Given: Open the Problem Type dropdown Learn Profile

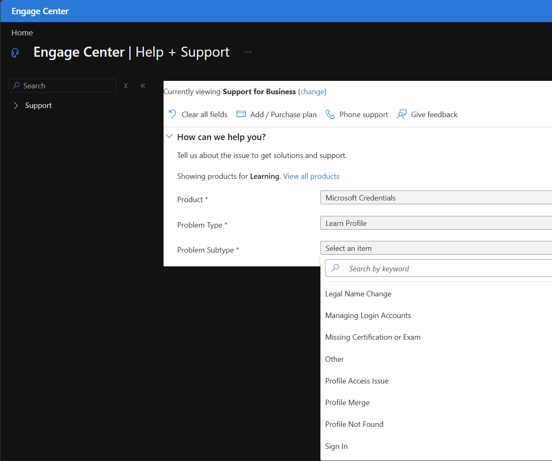Looking at the screenshot, I should tap(436, 223).
